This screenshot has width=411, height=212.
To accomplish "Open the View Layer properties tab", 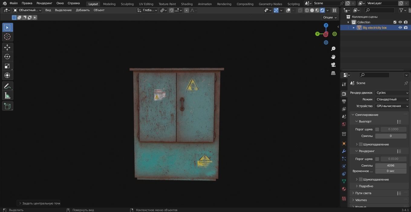I will pyautogui.click(x=344, y=109).
